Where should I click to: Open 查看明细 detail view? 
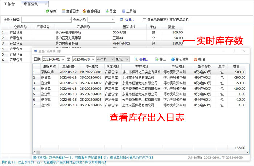(x=91, y=11)
